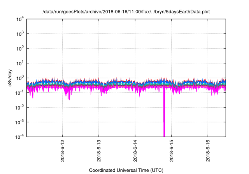Select the cSv/day axis label
The width and height of the screenshot is (249, 174).
[10, 78]
